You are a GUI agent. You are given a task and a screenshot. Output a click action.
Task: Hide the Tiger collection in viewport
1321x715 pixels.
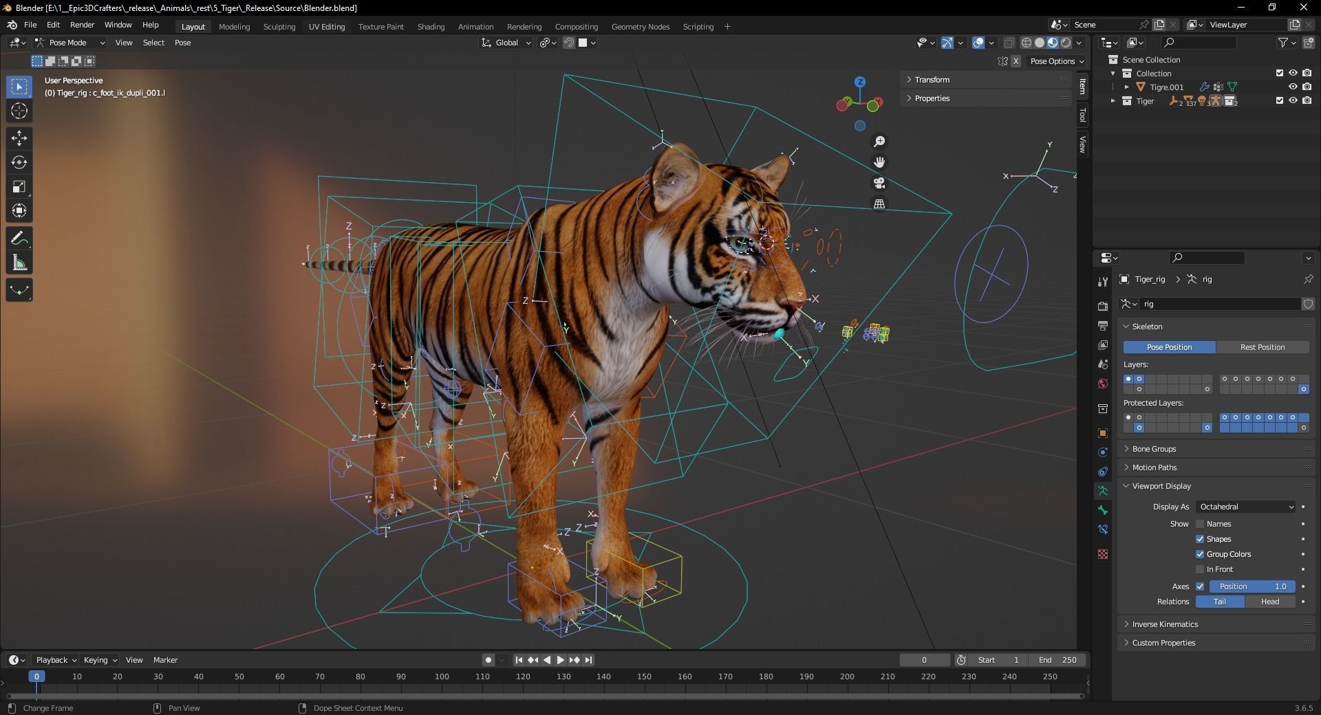(x=1293, y=100)
